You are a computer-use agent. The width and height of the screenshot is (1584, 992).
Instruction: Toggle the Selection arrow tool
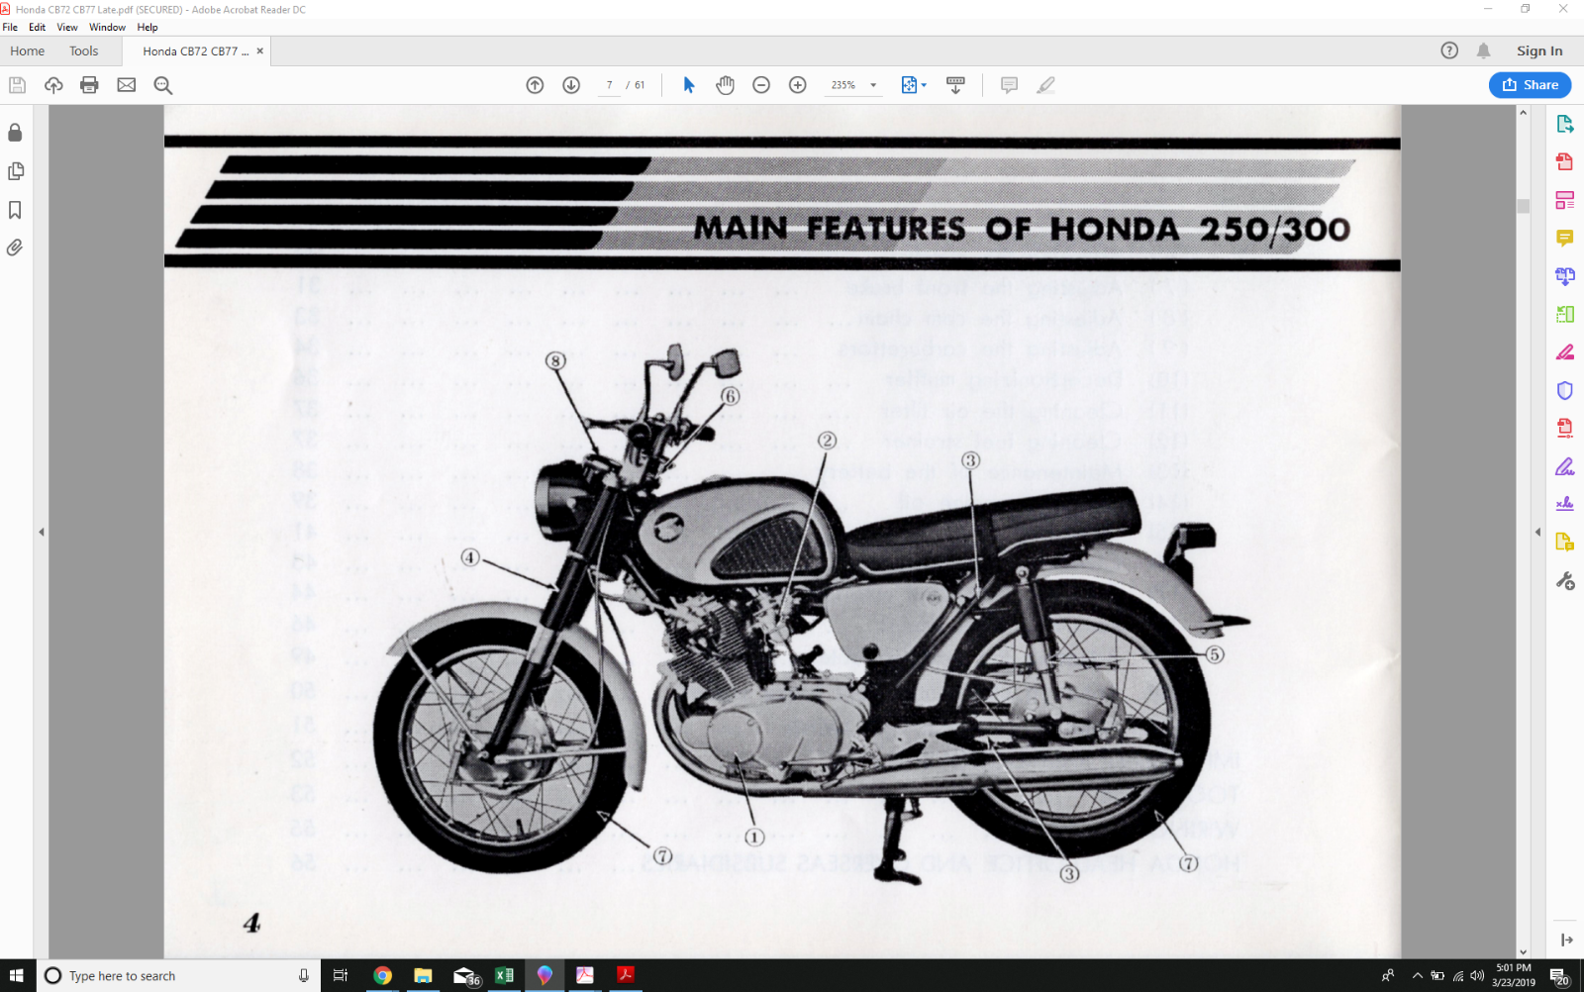pos(689,85)
